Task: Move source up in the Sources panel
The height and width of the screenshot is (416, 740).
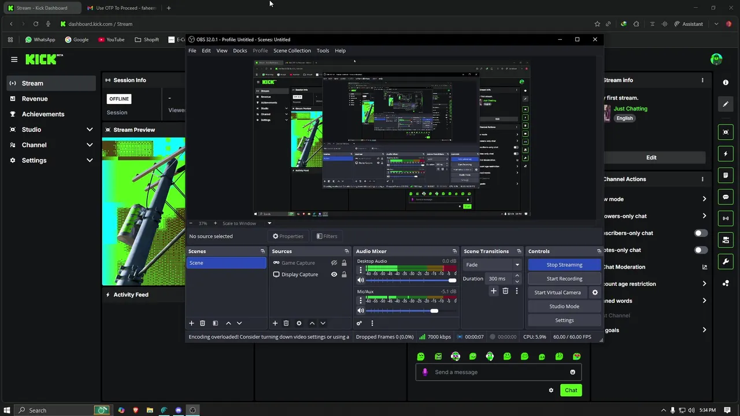Action: tap(312, 323)
